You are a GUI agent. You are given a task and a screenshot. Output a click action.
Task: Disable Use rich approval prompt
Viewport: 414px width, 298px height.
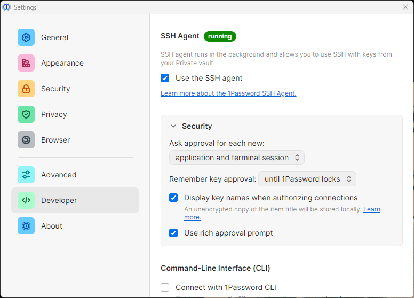(x=173, y=233)
